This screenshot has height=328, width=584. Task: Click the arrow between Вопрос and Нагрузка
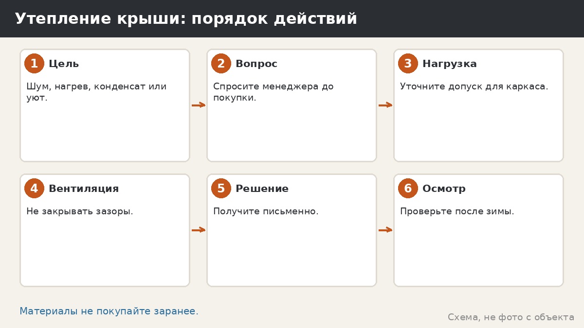click(x=385, y=105)
